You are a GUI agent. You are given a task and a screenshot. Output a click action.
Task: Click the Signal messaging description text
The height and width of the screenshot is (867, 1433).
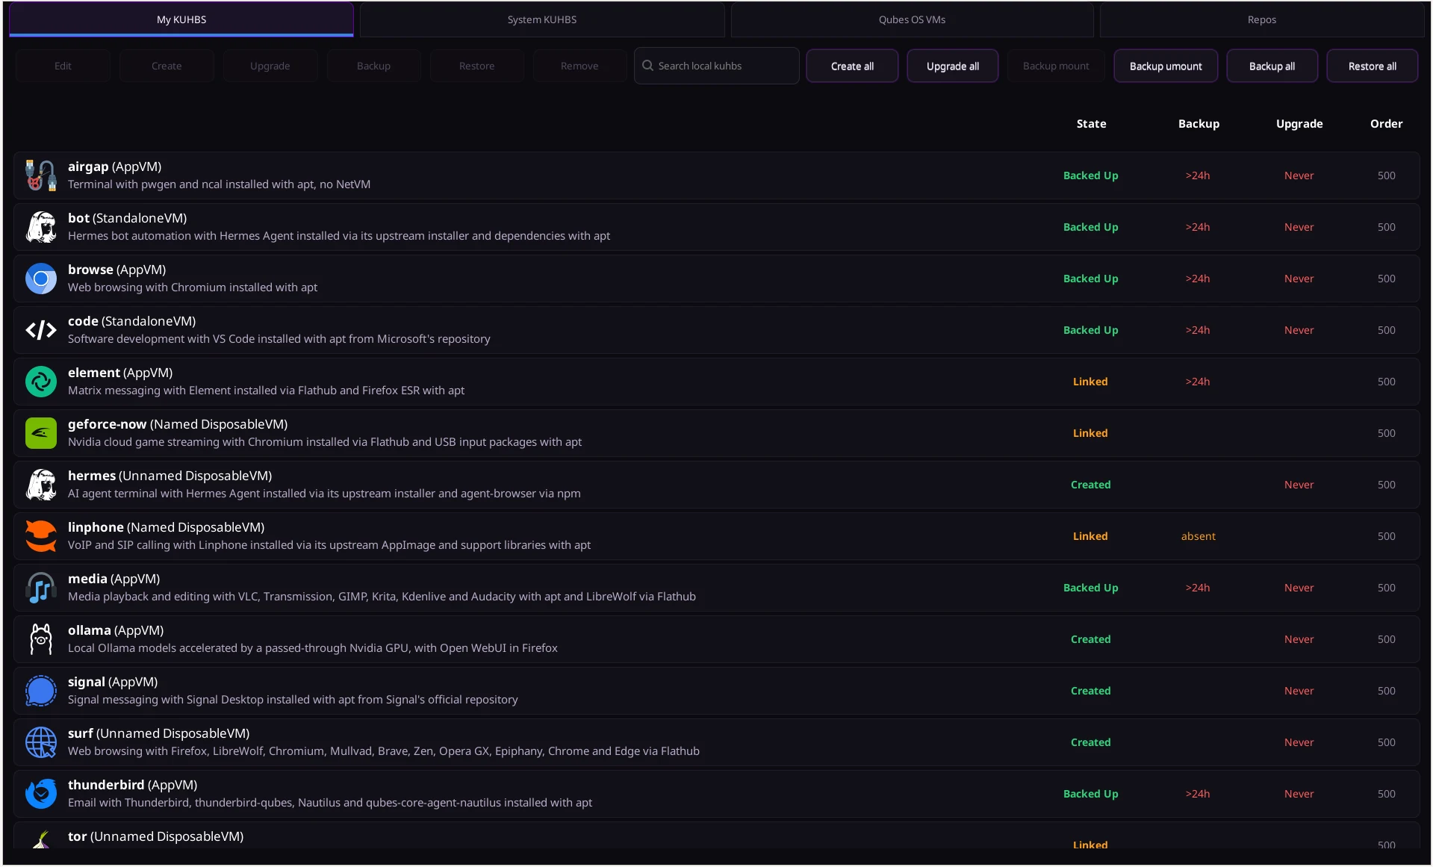click(293, 700)
